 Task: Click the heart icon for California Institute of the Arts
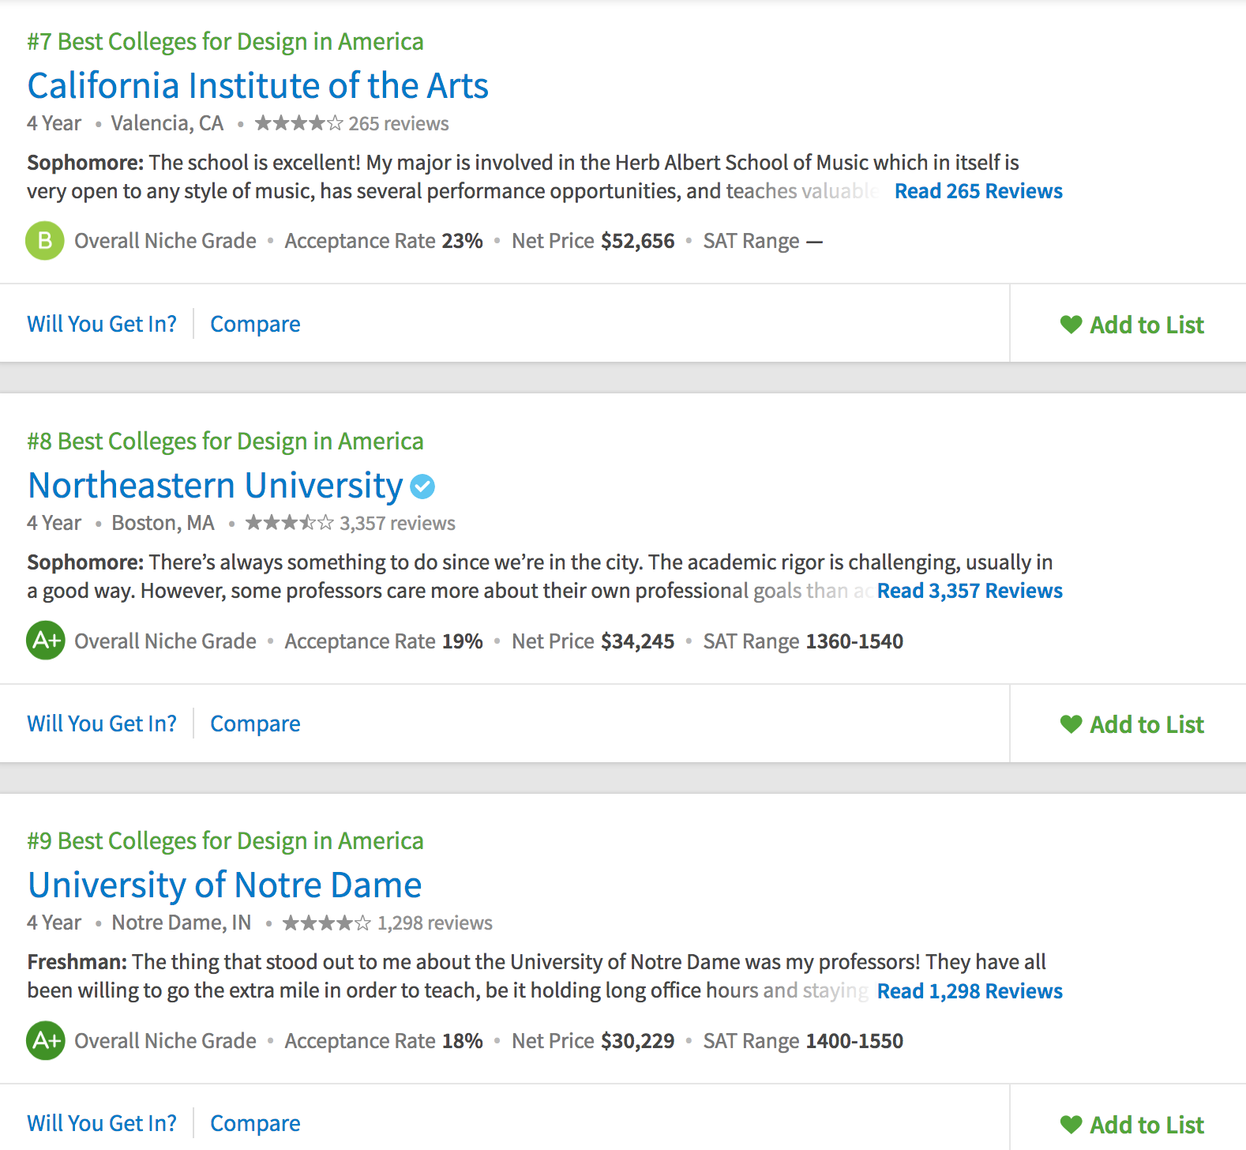(x=1071, y=325)
